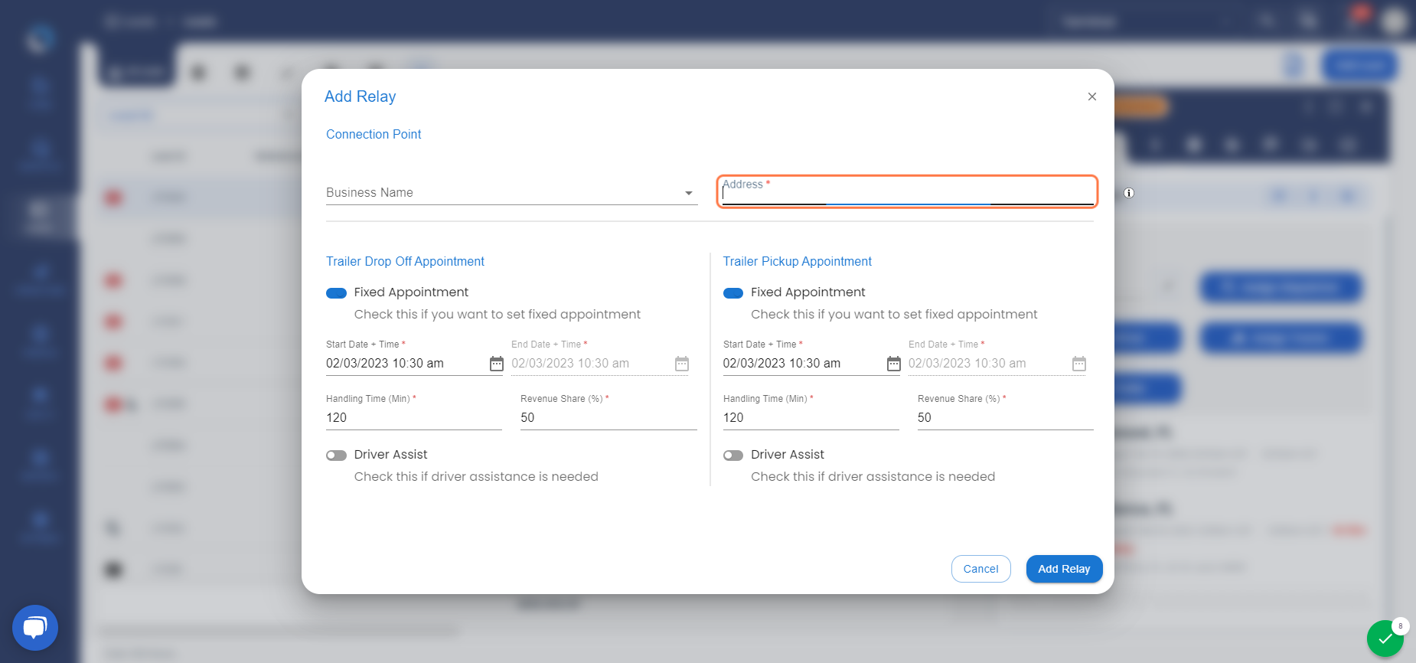Open the Business Name dropdown
Viewport: 1416px width, 663px height.
[x=511, y=193]
